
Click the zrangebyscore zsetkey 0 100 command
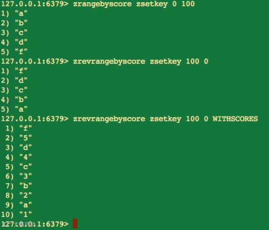134,4
